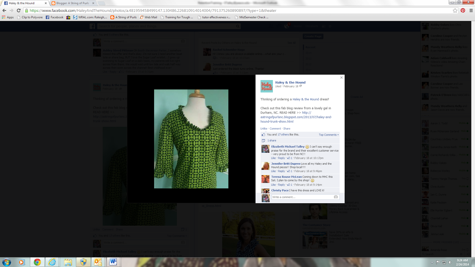Click the camera icon to attach a photo
Image resolution: width=475 pixels, height=267 pixels.
coord(336,197)
